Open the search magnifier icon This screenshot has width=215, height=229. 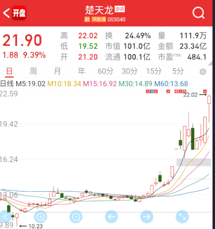198,13
